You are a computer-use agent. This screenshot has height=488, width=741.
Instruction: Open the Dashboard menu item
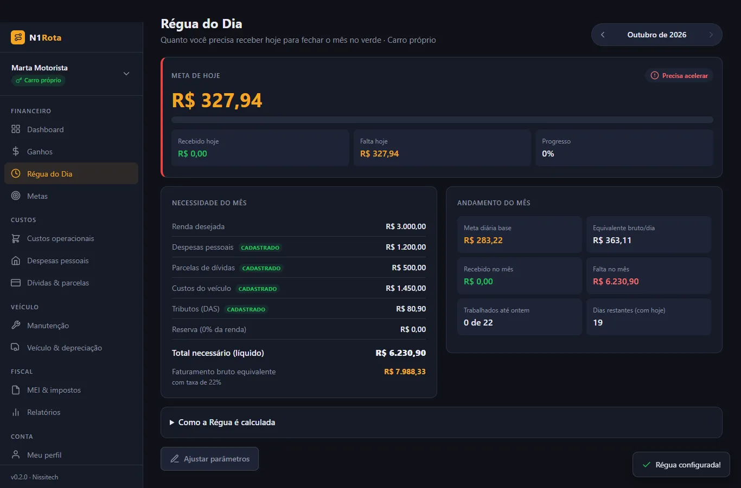[x=71, y=129]
